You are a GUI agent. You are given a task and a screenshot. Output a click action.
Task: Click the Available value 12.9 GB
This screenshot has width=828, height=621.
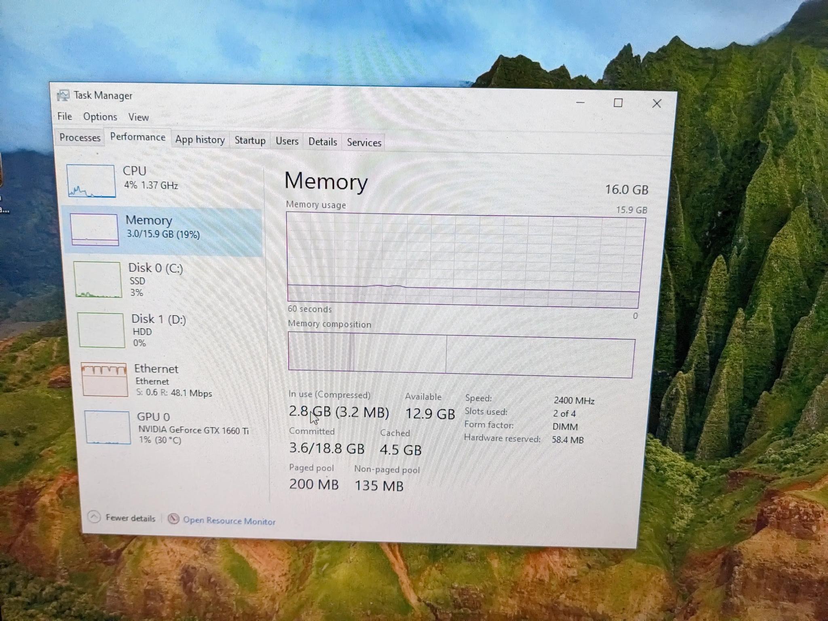[430, 414]
